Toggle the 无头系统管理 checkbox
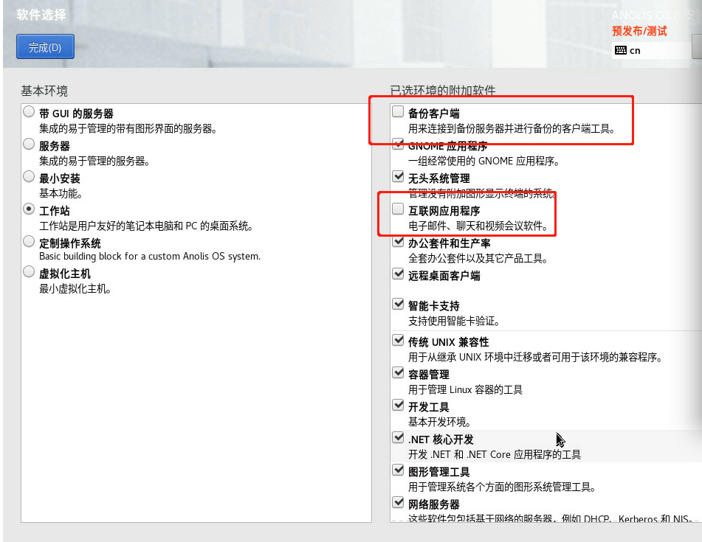 399,178
